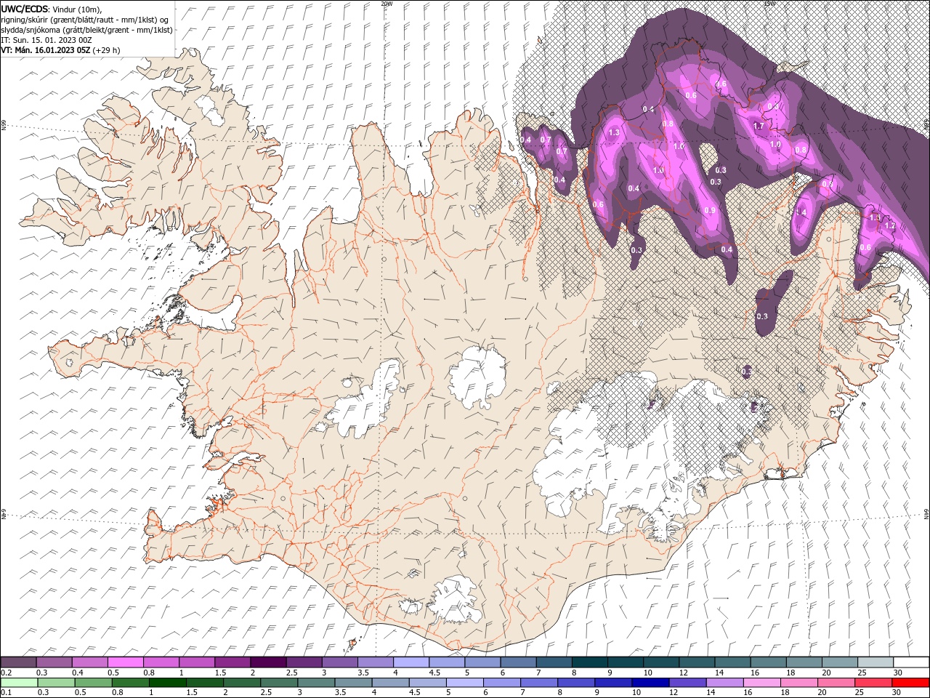Viewport: 930px width, 698px height.
Task: Click the pink 18–20 rain-legend swatch
Action: click(x=799, y=683)
